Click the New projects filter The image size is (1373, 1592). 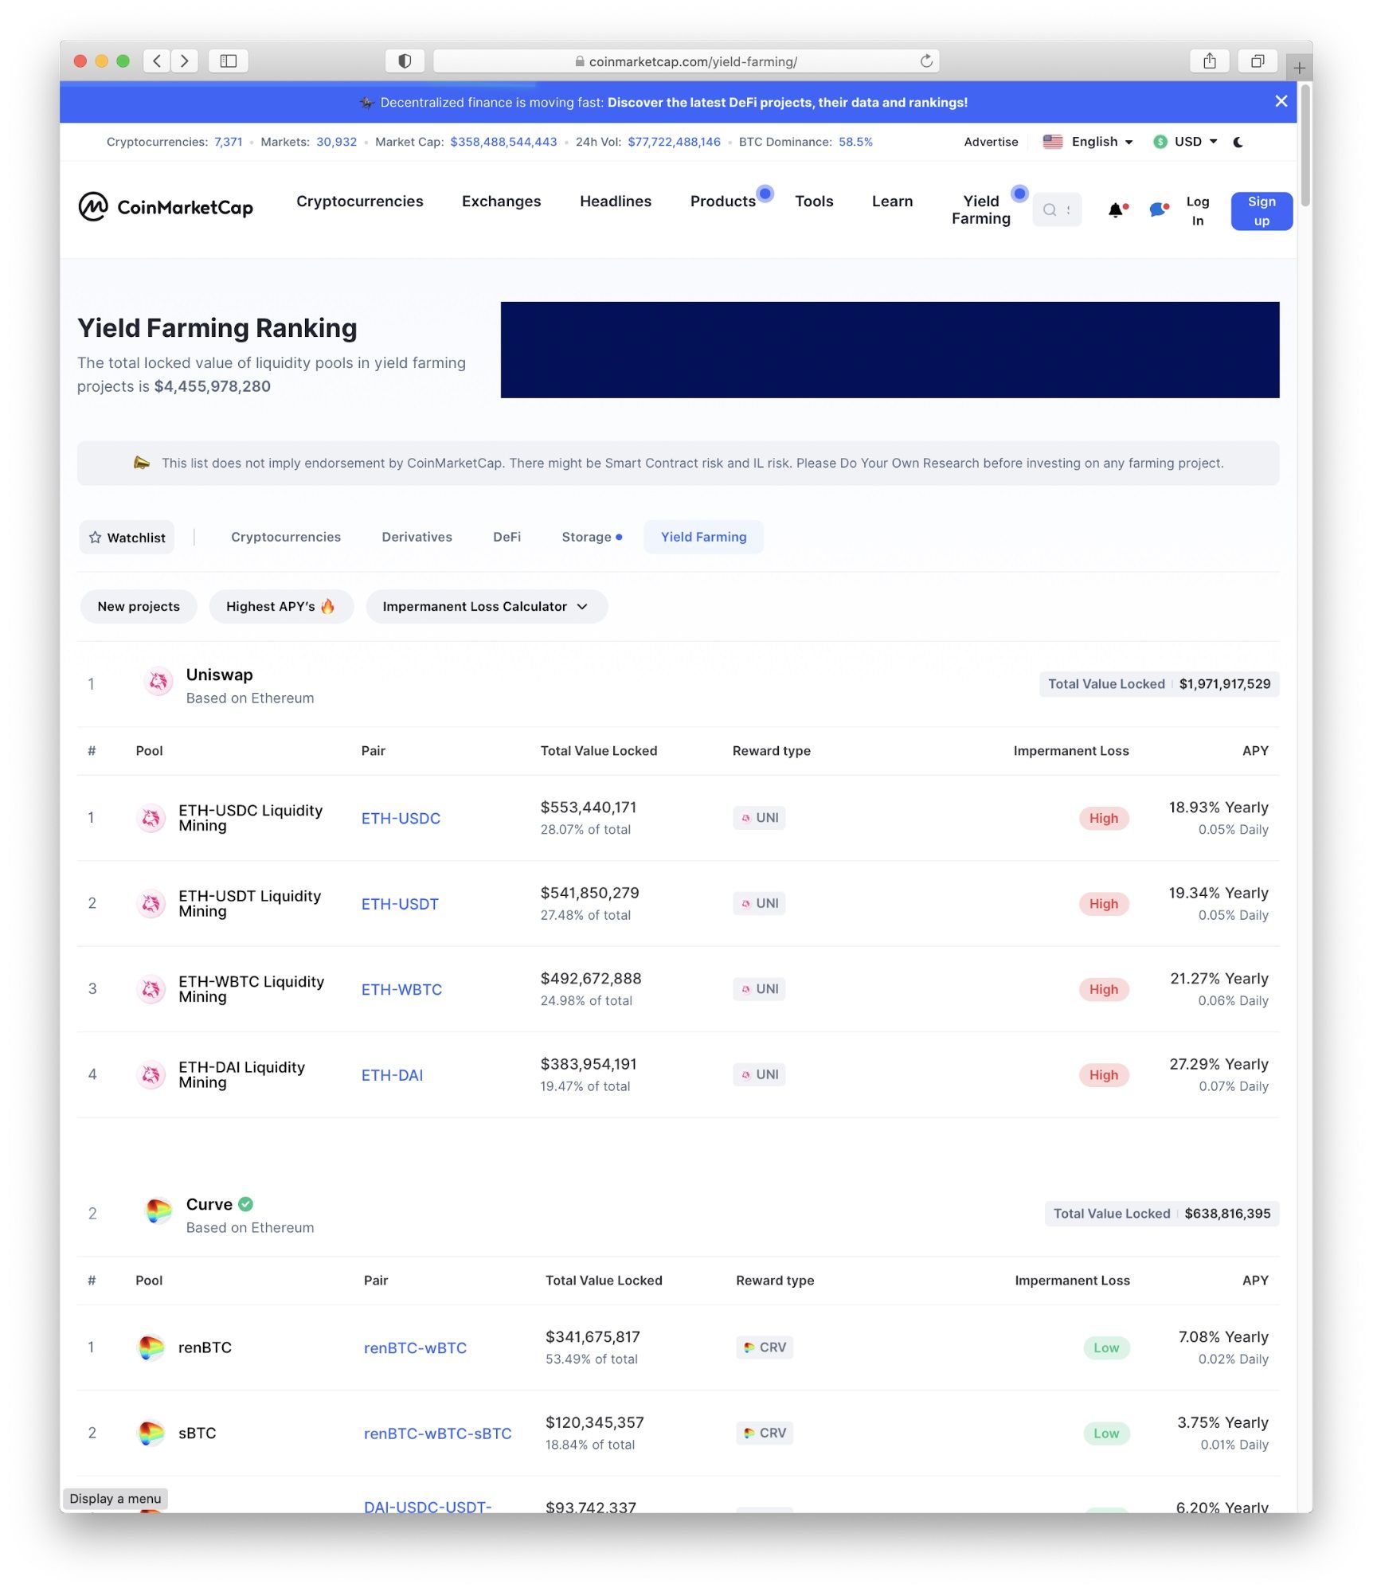(139, 607)
